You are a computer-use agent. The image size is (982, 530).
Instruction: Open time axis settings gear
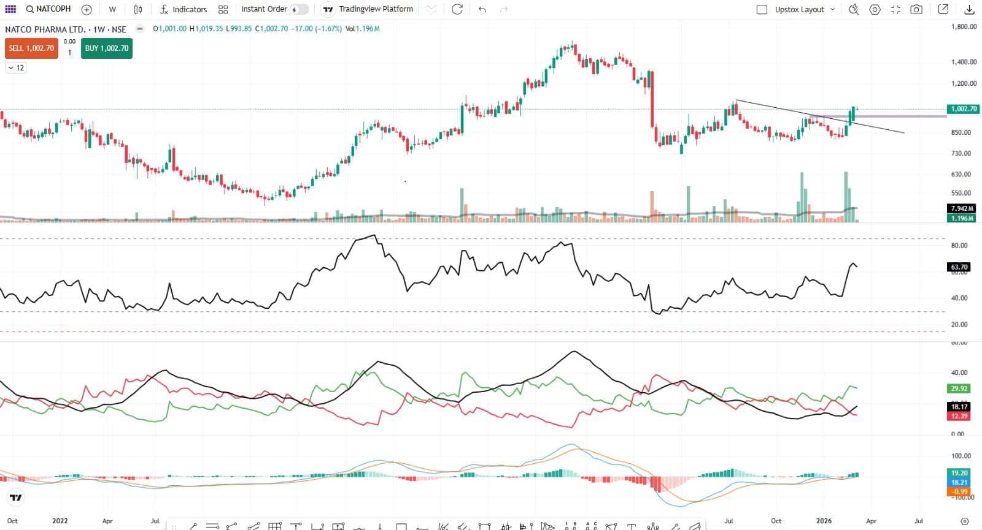point(965,521)
